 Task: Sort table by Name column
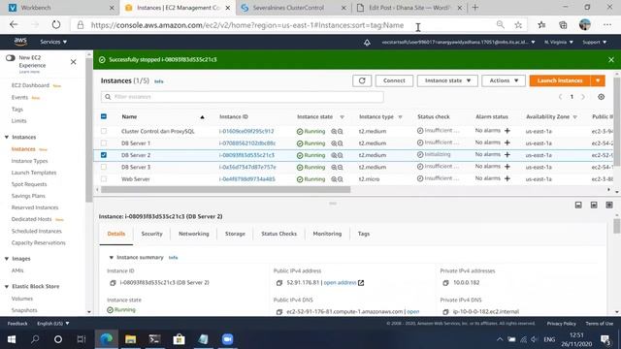129,116
